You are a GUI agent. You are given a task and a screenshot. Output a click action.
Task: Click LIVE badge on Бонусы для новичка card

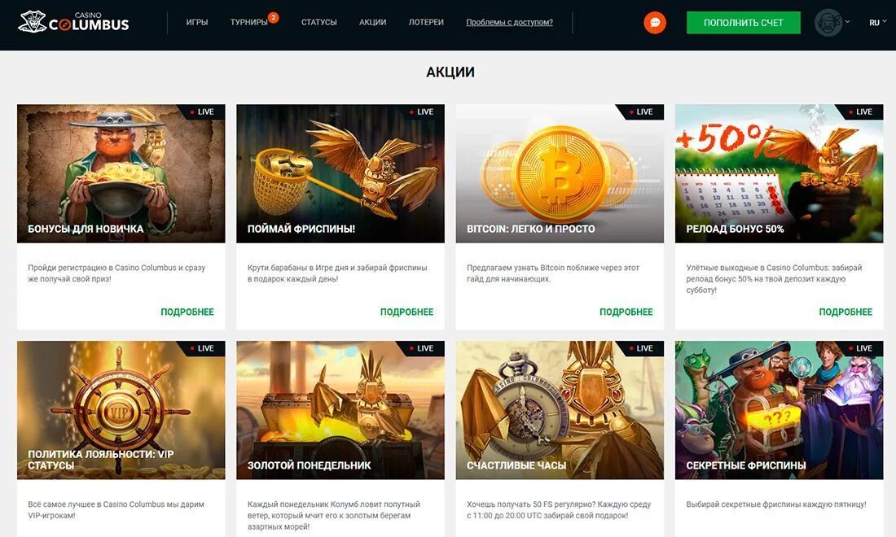(202, 111)
